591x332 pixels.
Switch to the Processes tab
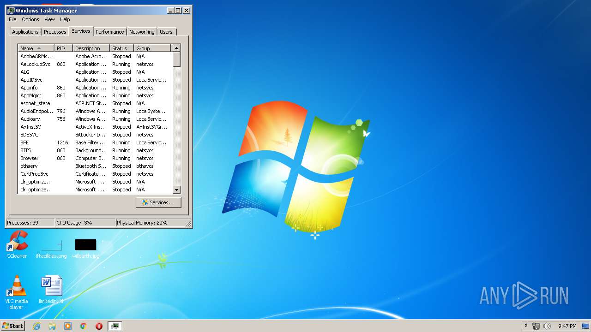point(55,32)
